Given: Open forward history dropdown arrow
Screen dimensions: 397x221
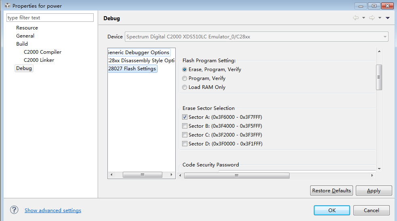Looking at the screenshot, I should tap(380, 18).
